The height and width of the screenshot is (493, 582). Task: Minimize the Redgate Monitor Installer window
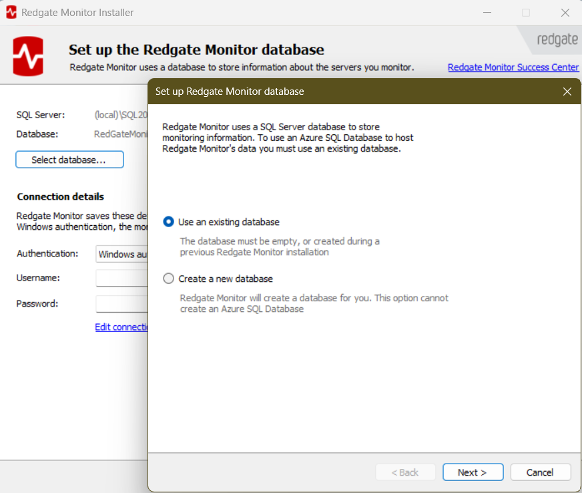point(488,13)
